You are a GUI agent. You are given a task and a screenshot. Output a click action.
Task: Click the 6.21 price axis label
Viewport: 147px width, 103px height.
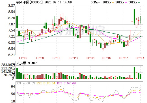[12, 55]
